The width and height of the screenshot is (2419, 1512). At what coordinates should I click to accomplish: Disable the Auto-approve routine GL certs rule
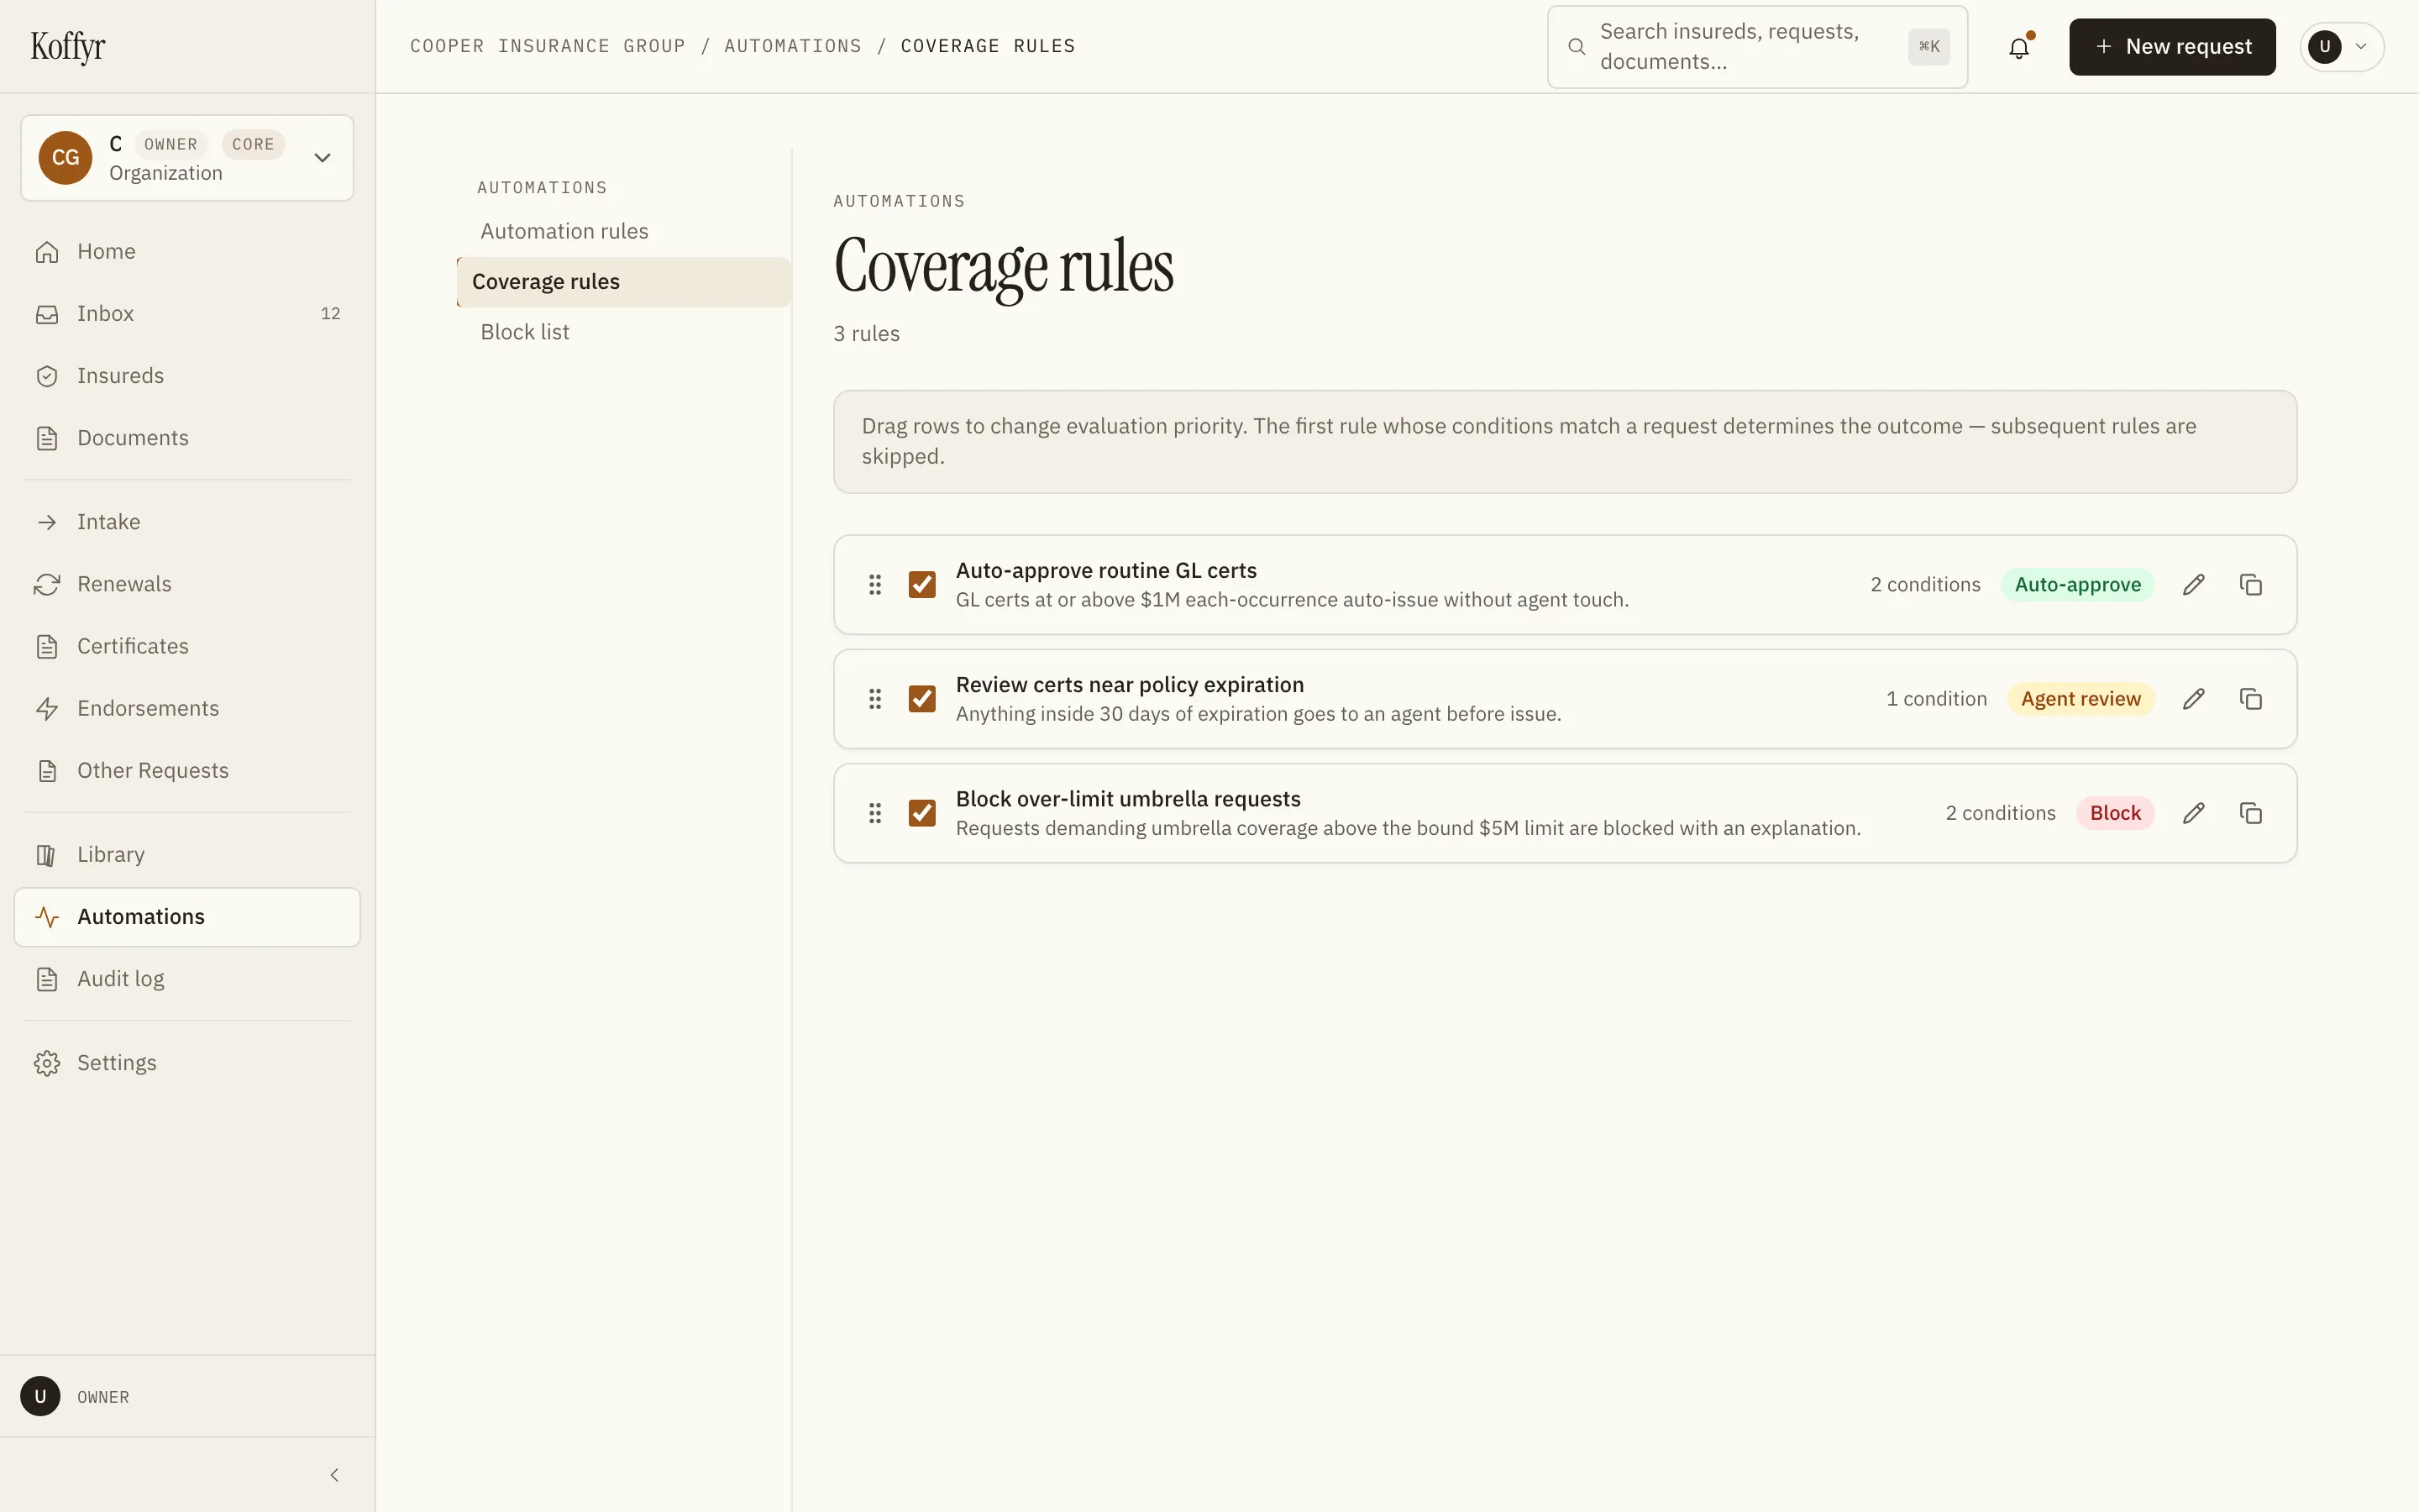(921, 585)
